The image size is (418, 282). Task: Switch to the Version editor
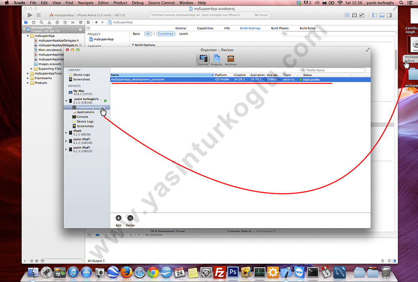pos(362,15)
